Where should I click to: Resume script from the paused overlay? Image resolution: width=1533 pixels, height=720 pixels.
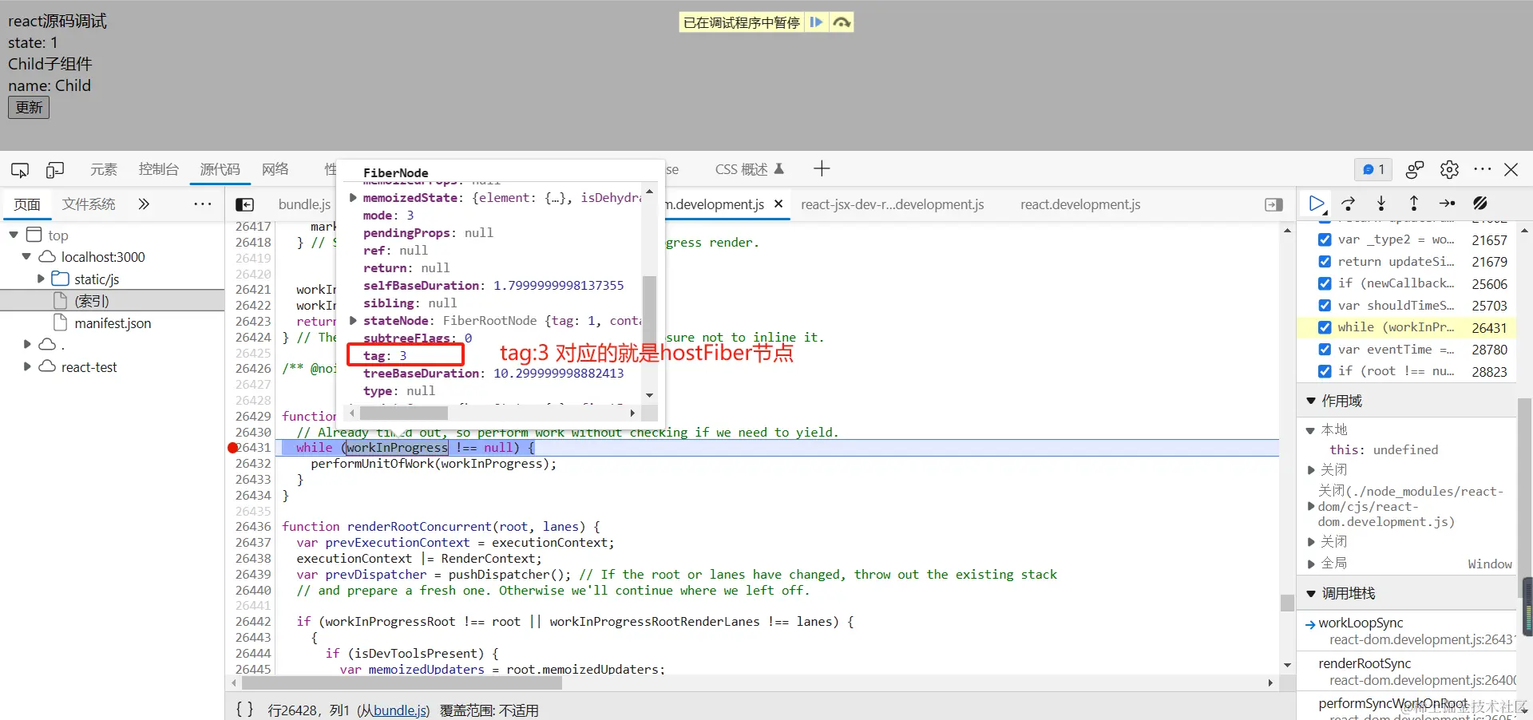(x=816, y=22)
